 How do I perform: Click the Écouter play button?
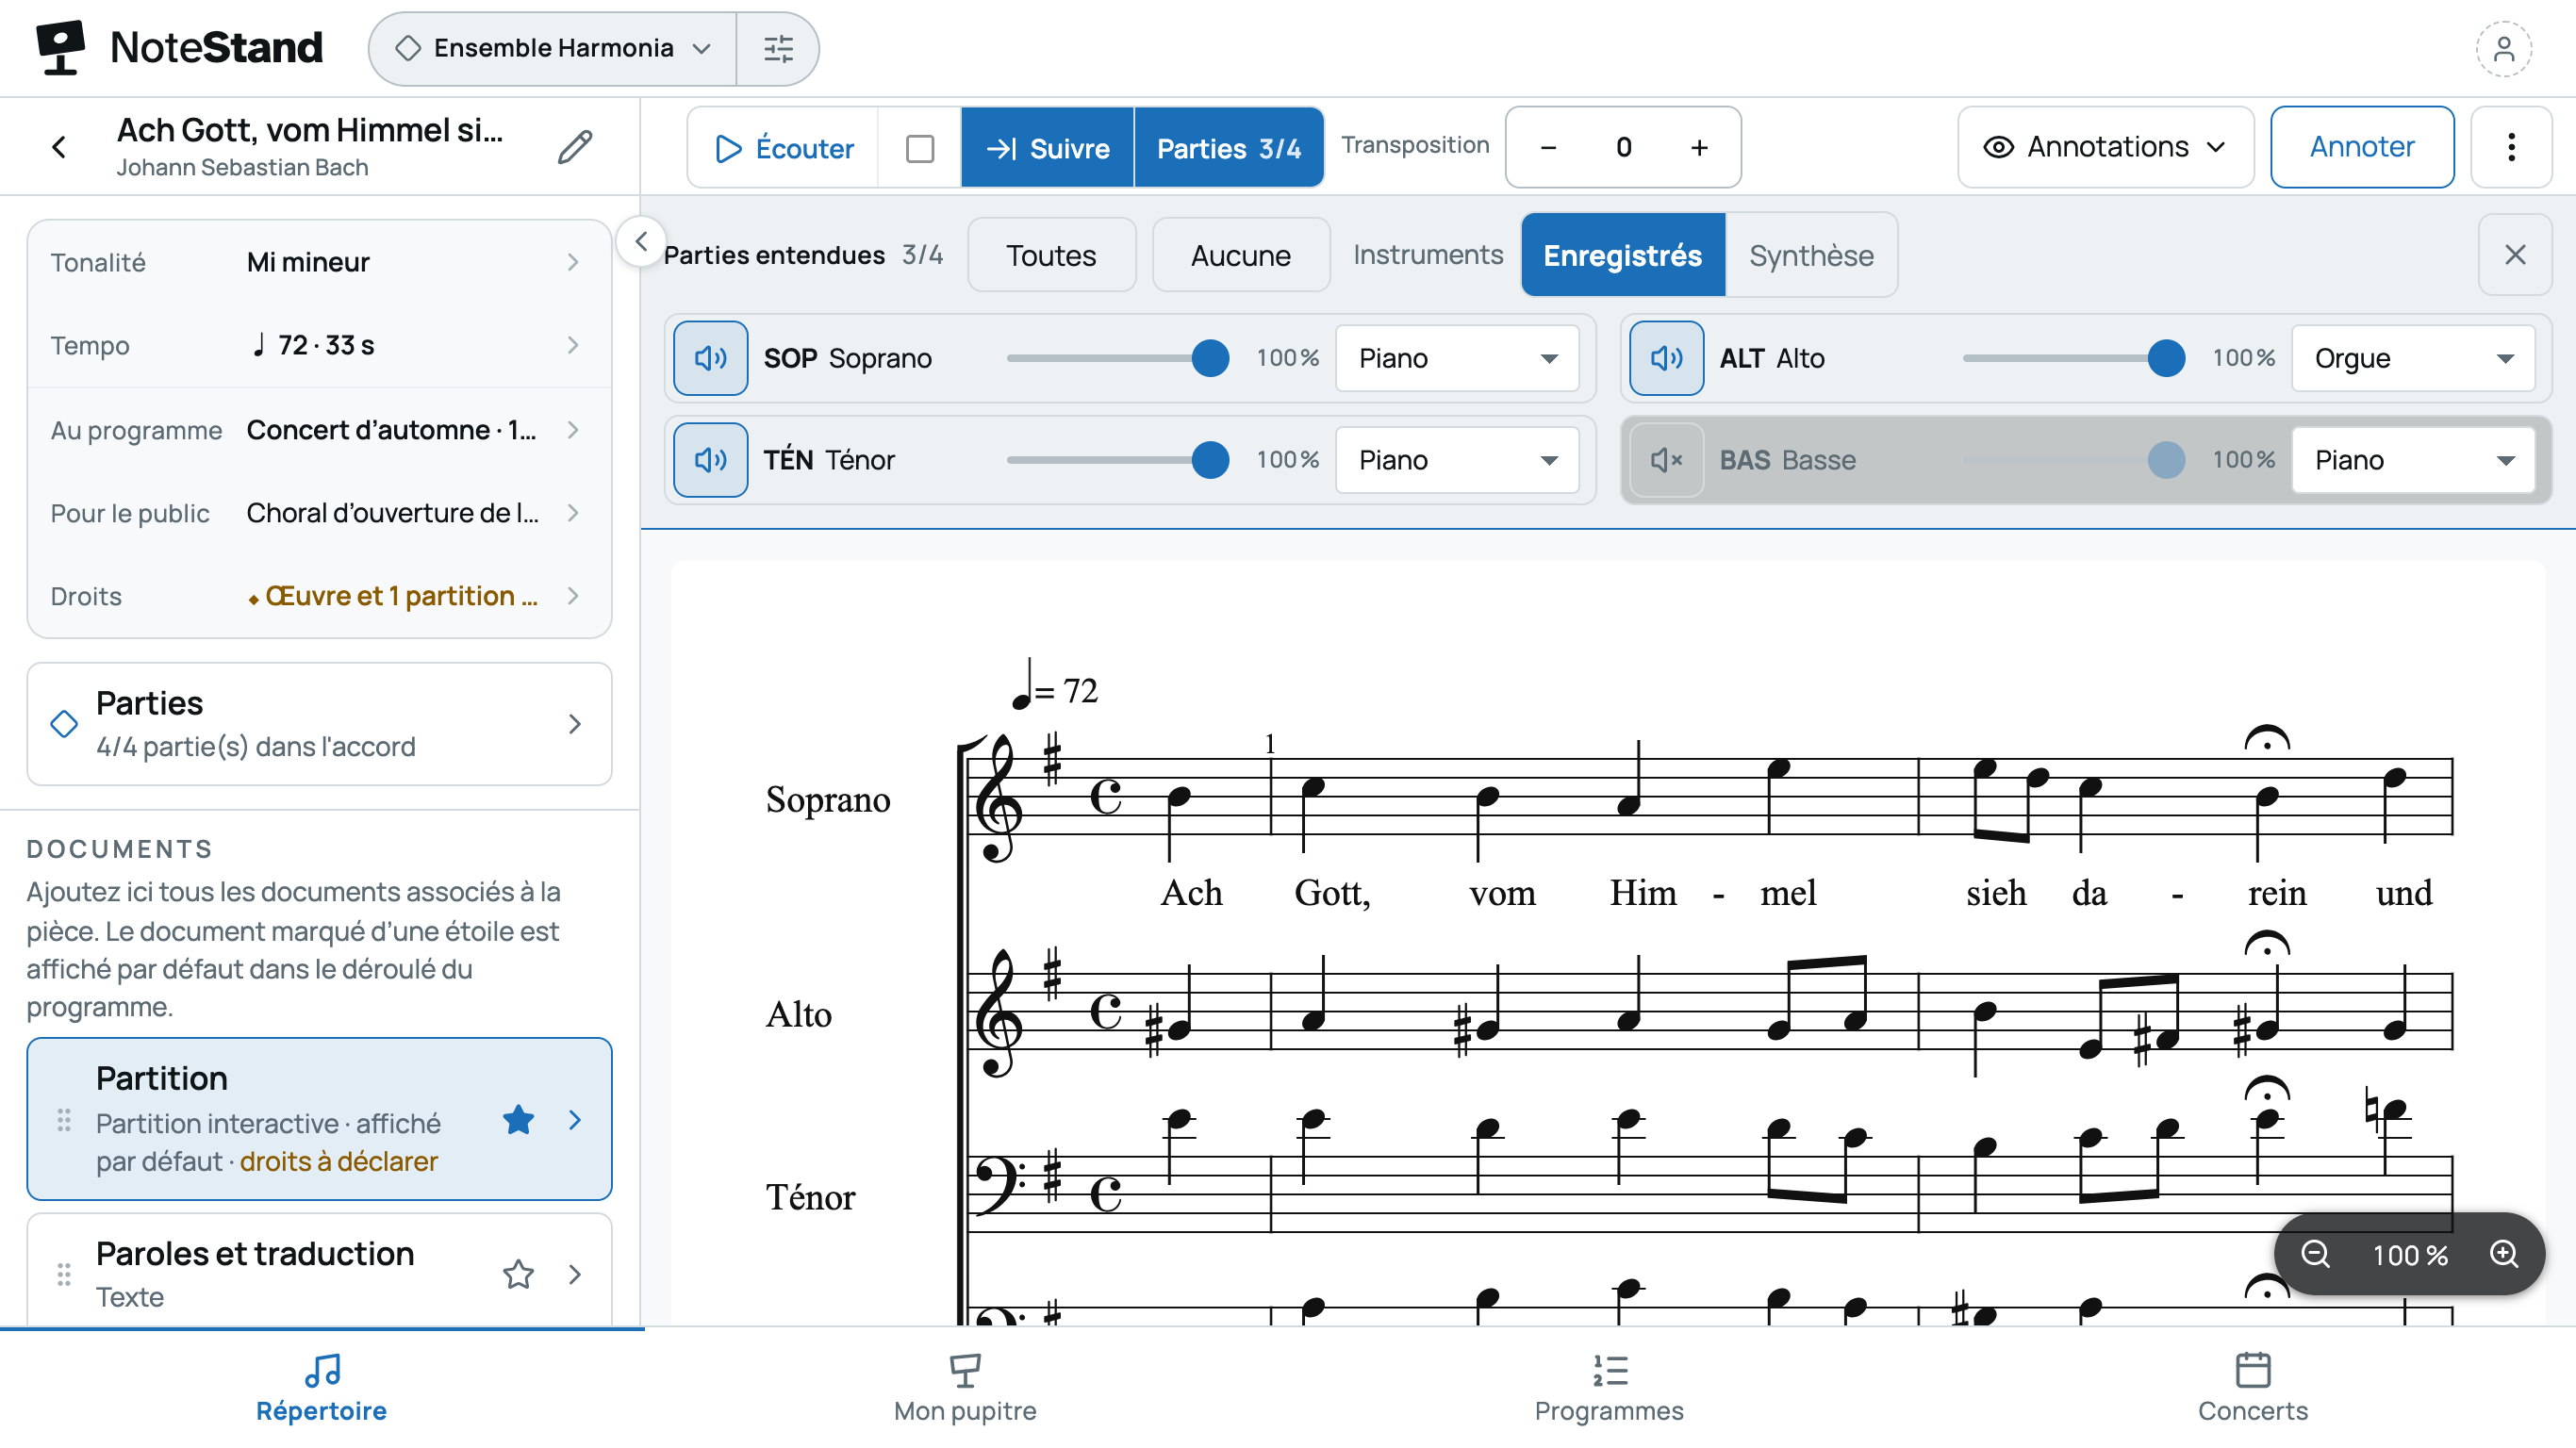784,148
